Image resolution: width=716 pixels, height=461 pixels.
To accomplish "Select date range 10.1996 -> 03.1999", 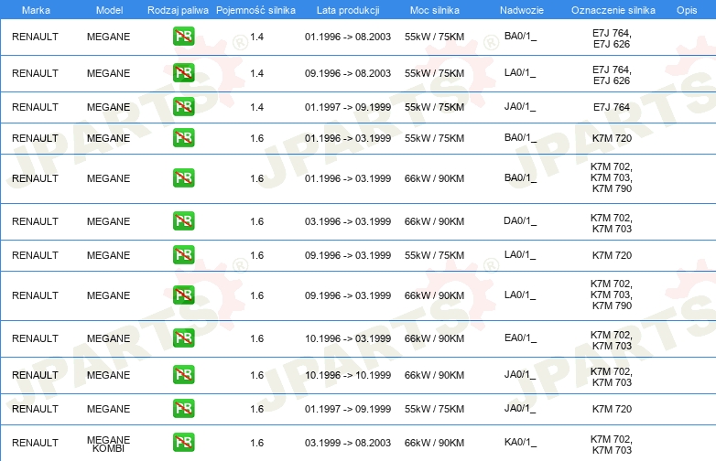I will click(x=348, y=338).
